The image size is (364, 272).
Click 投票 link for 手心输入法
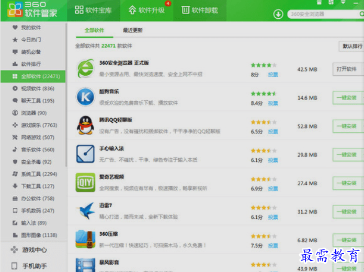click(273, 160)
